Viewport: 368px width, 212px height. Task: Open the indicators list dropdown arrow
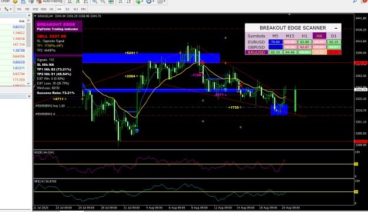click(x=142, y=2)
